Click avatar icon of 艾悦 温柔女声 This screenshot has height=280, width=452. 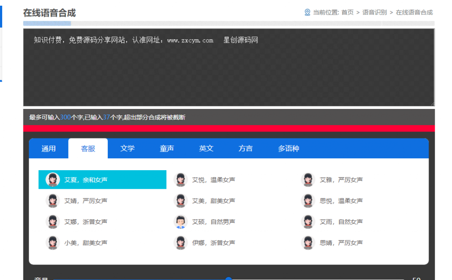(x=181, y=180)
